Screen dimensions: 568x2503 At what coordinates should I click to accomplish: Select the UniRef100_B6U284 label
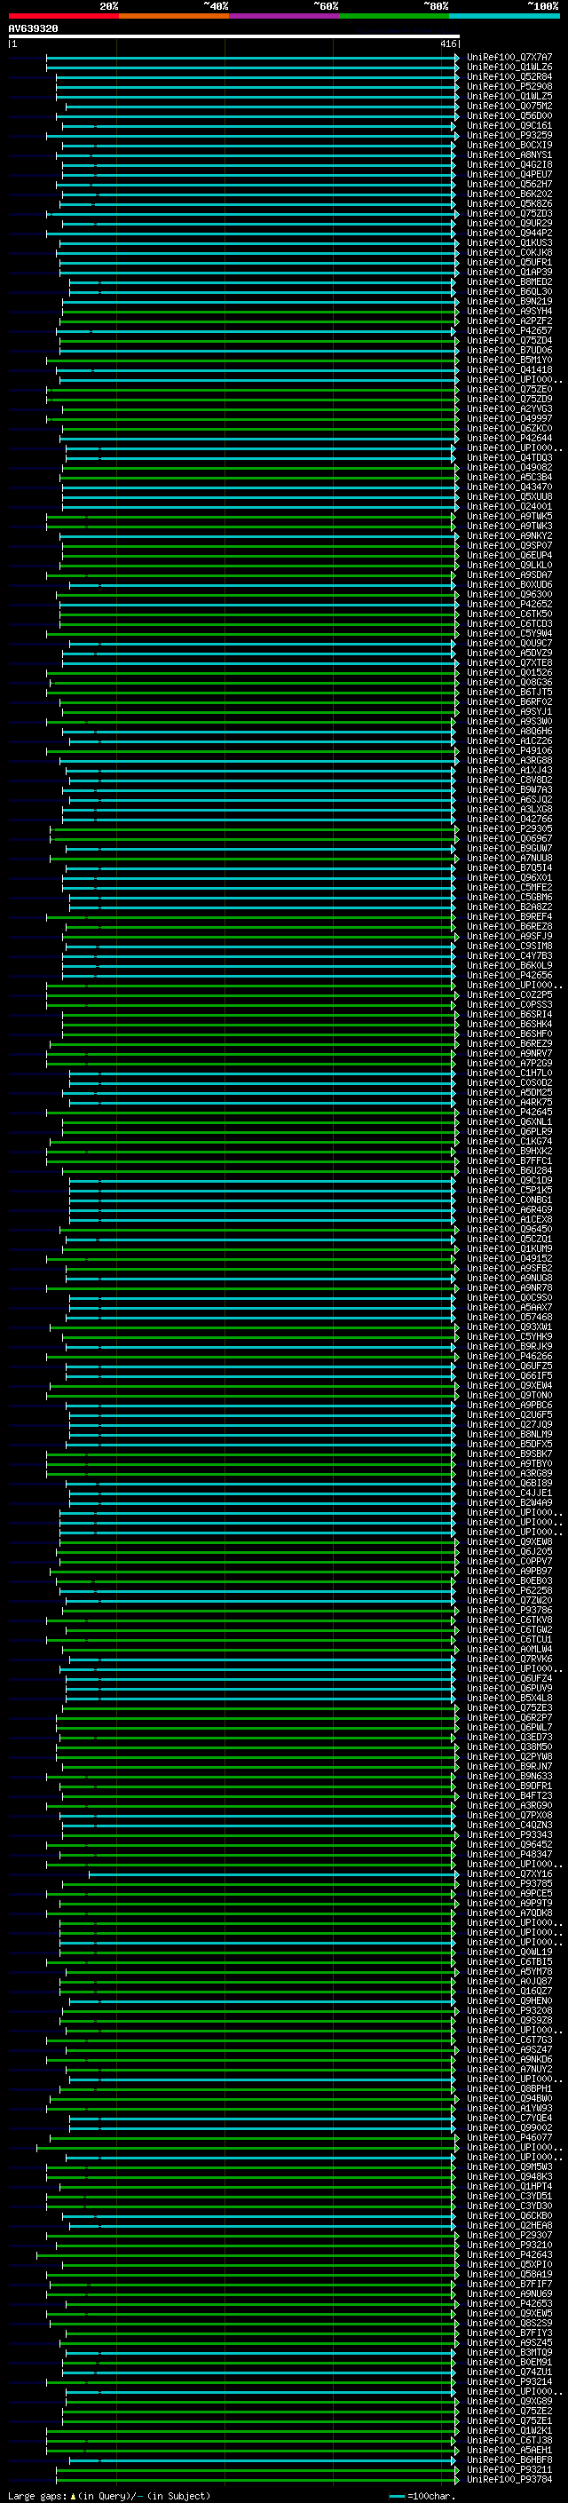pos(509,1171)
